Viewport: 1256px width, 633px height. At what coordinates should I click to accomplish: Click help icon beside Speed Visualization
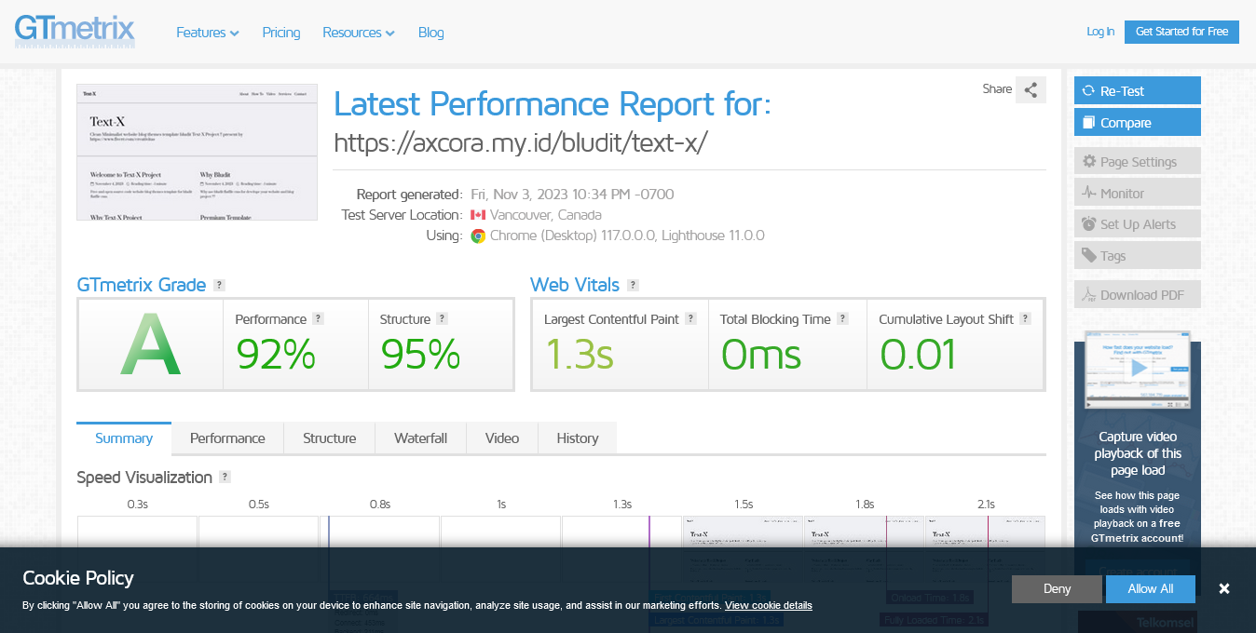coord(225,477)
